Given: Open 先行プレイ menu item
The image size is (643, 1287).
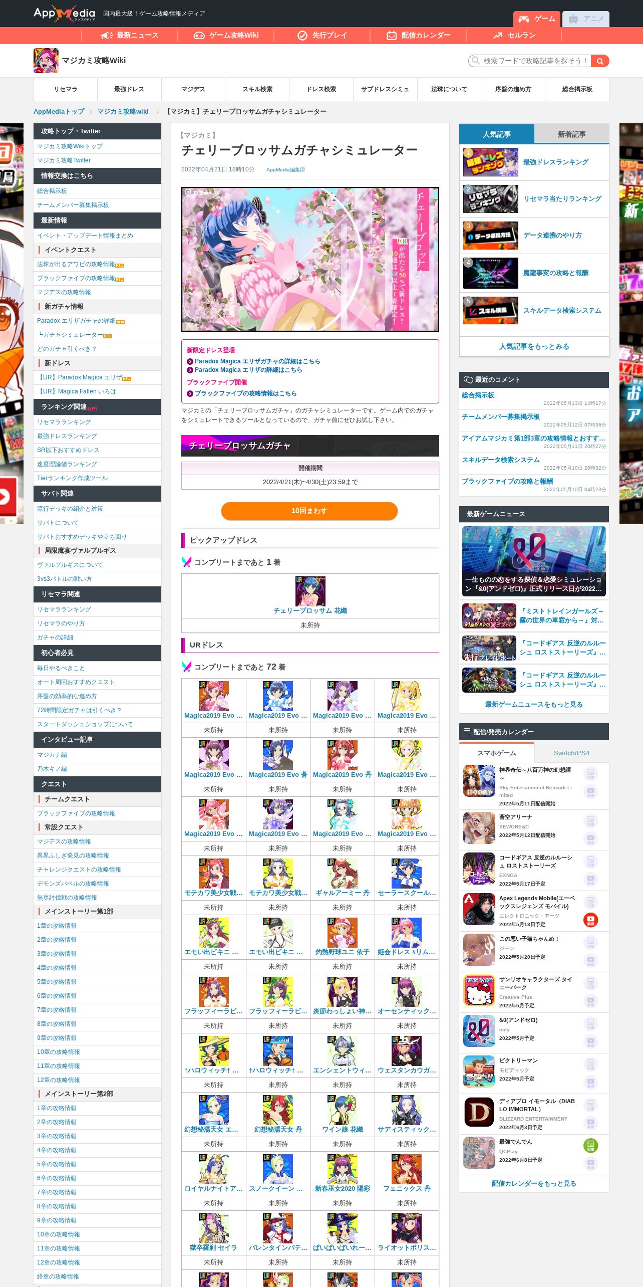Looking at the screenshot, I should tap(322, 35).
